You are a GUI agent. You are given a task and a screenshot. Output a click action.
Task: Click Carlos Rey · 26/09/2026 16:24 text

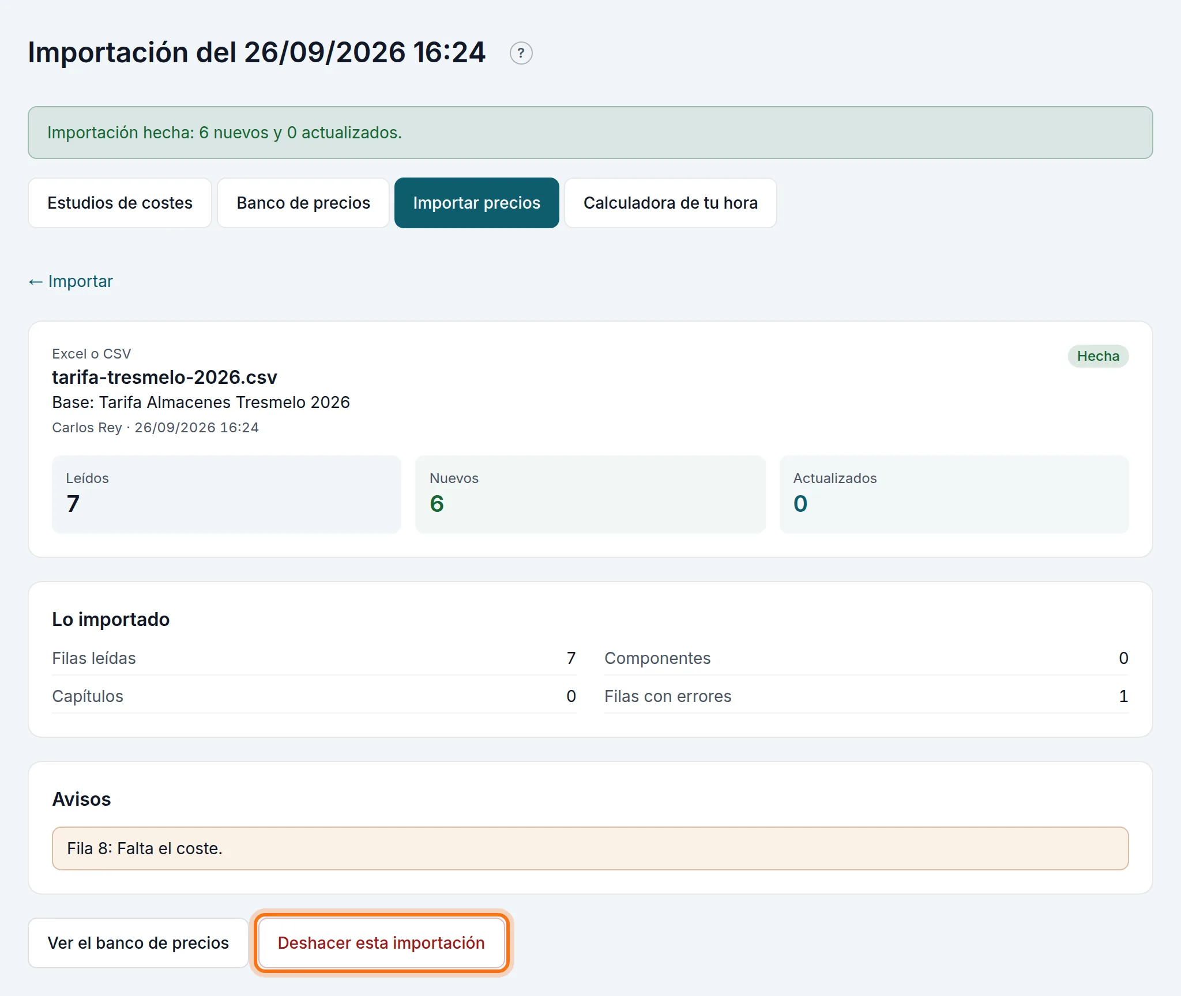pos(155,428)
